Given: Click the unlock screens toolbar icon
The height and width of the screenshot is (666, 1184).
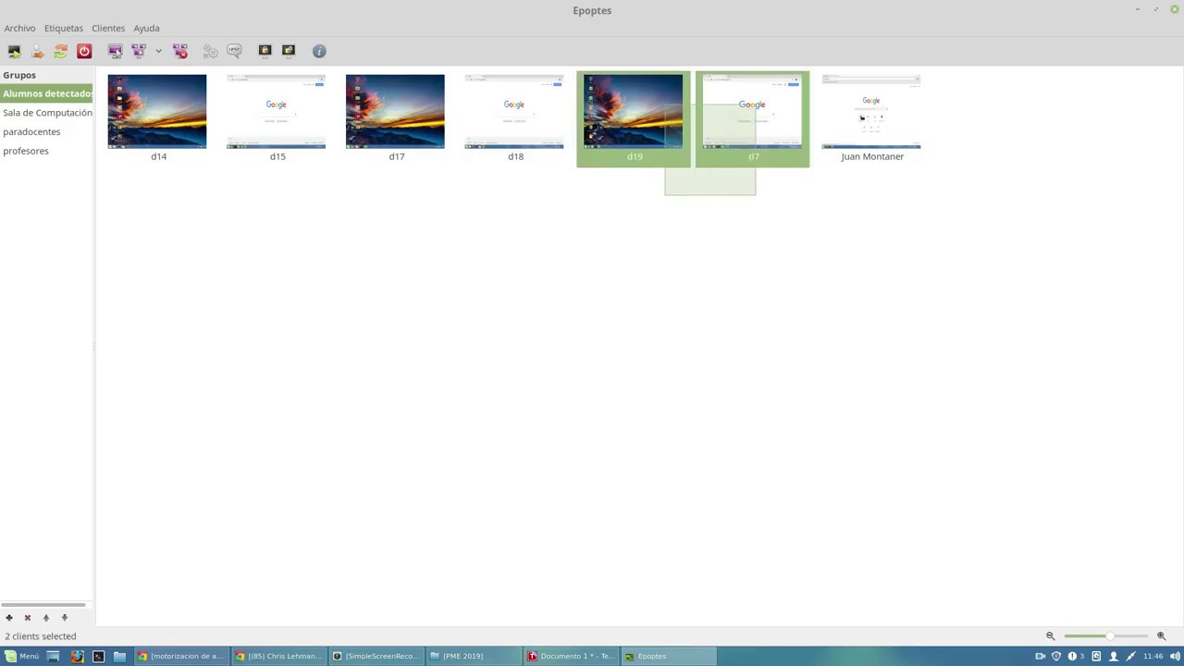Looking at the screenshot, I should click(x=289, y=51).
